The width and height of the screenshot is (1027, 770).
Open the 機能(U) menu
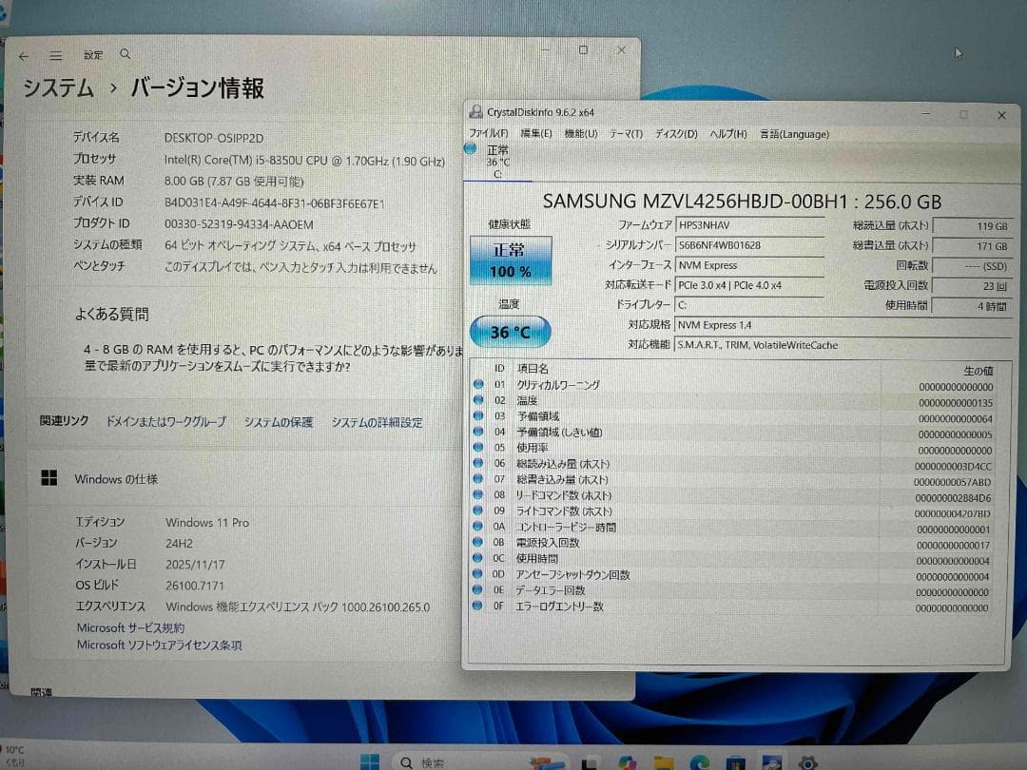pyautogui.click(x=581, y=134)
